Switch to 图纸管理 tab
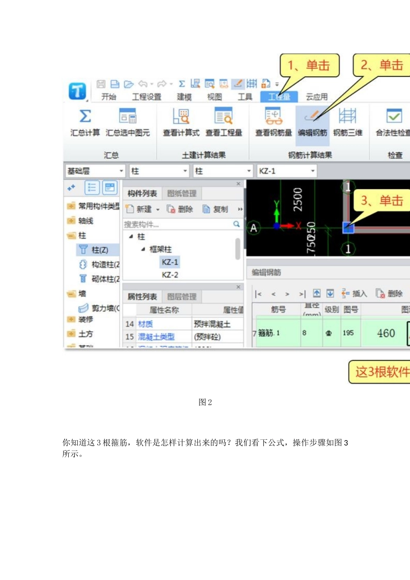Screen dimensions: 410x580 pos(182,193)
